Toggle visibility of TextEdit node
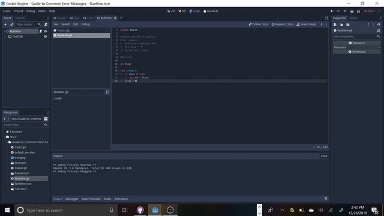The width and height of the screenshot is (384, 216). pos(46,37)
